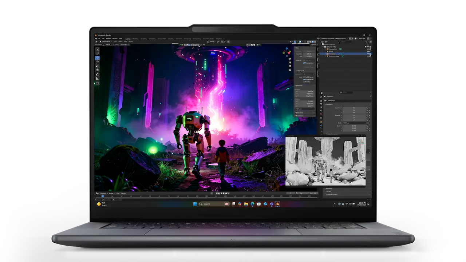
Task: Open the Global transform orientation dropdown
Action: point(212,41)
